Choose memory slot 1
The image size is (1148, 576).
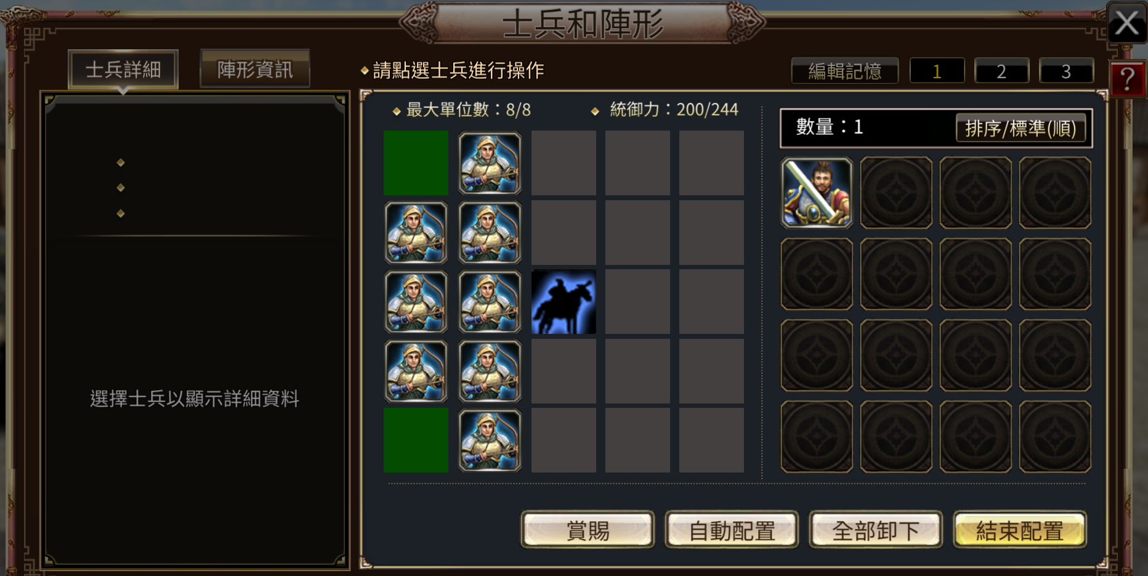[x=937, y=71]
